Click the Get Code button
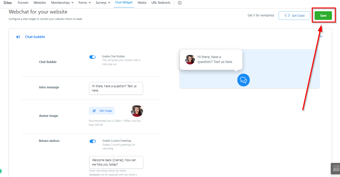Image resolution: width=340 pixels, height=177 pixels. coord(294,16)
